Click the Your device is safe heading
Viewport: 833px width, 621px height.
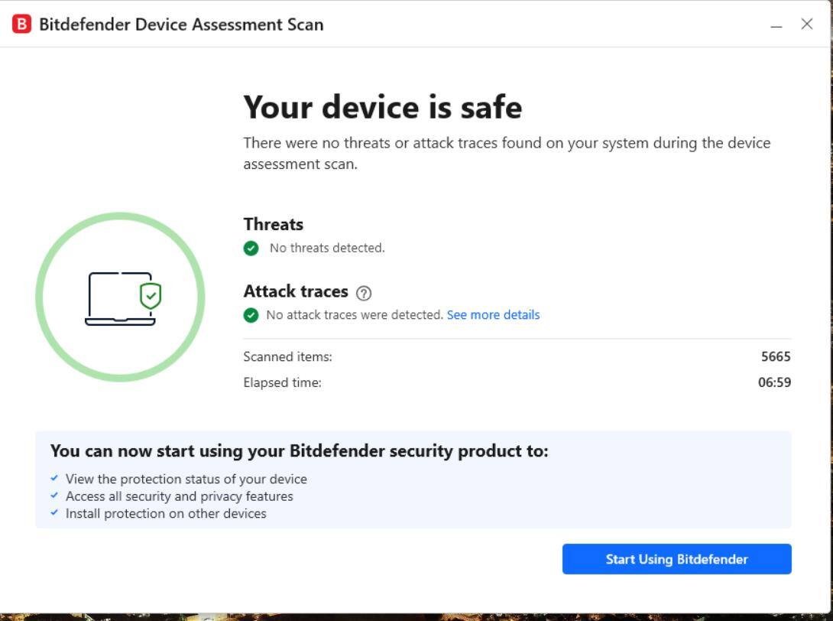click(x=382, y=107)
